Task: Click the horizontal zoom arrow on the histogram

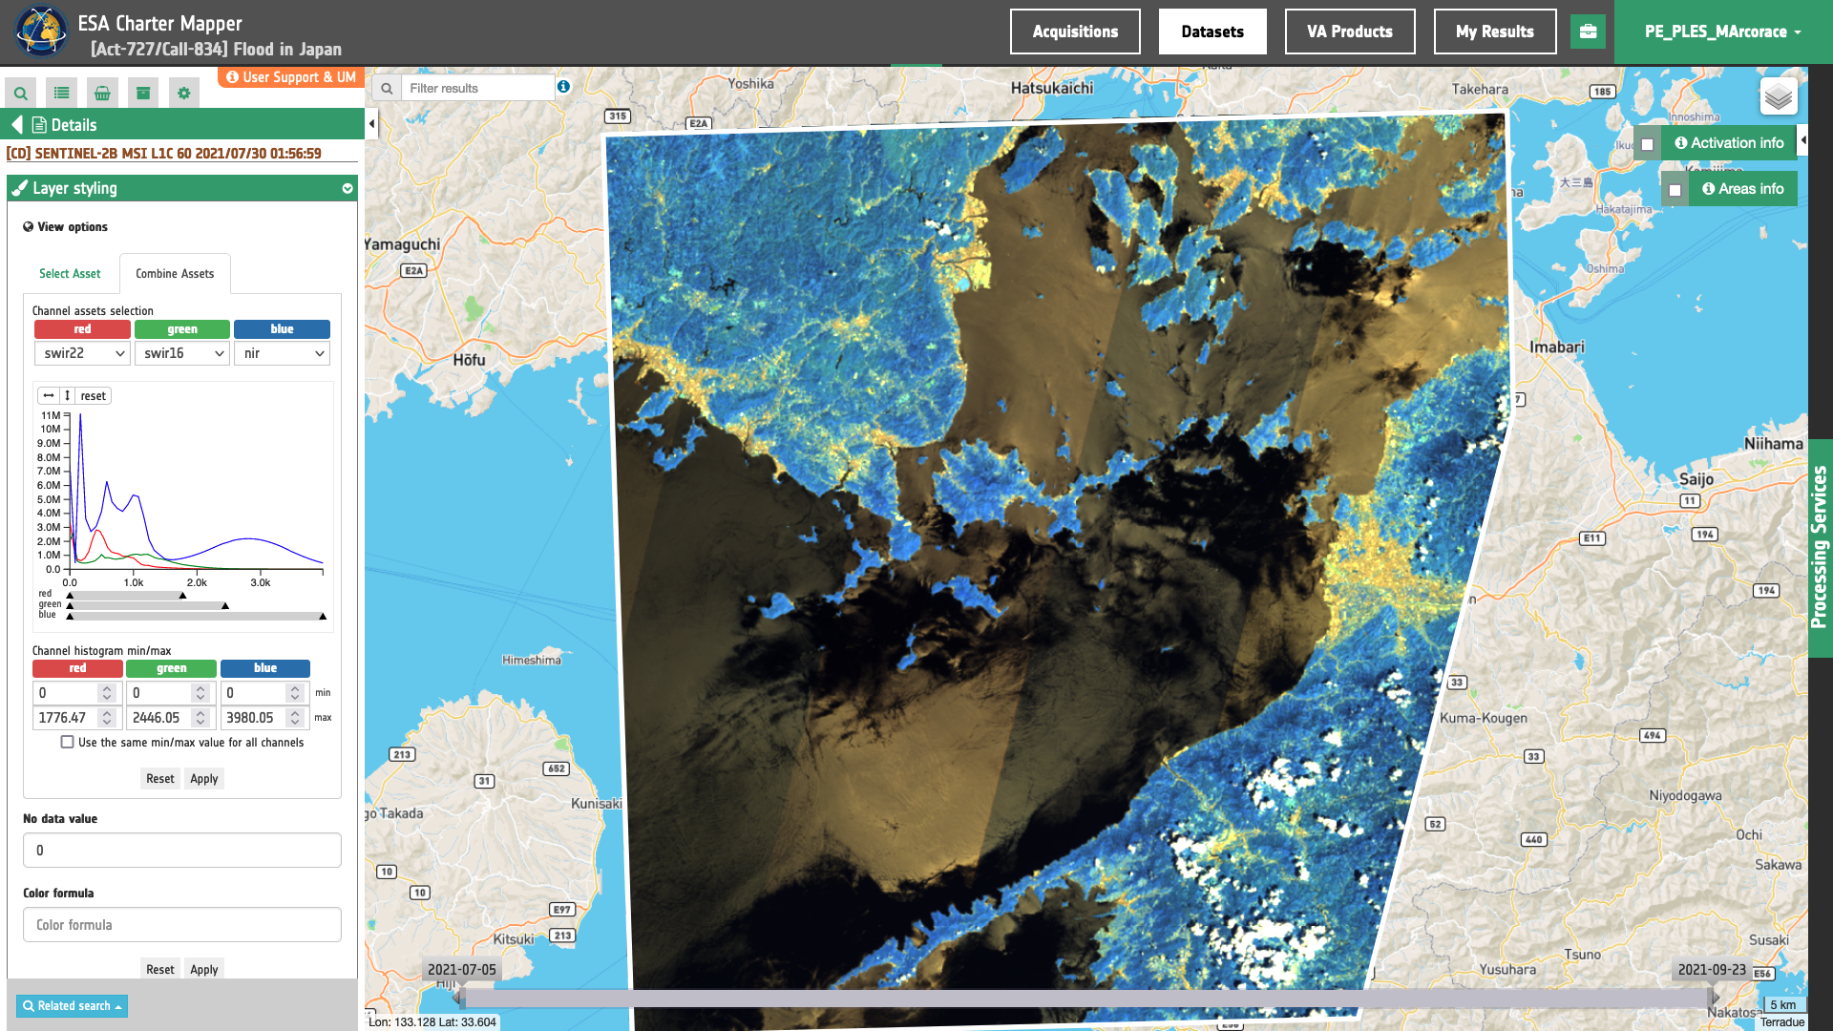Action: tap(49, 395)
